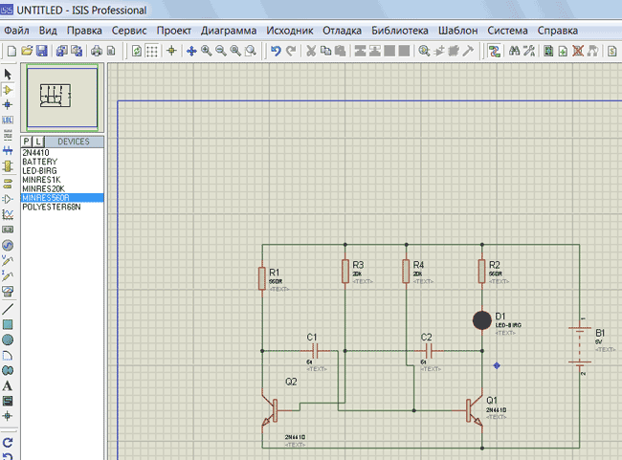The width and height of the screenshot is (622, 460).
Task: Open the Библиотека menu
Action: click(x=400, y=31)
